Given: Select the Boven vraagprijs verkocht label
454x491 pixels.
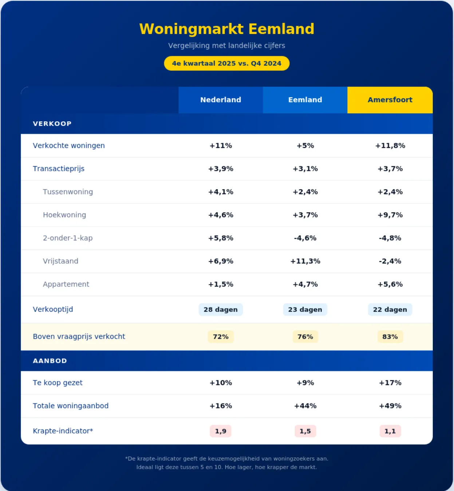Looking at the screenshot, I should 79,337.
